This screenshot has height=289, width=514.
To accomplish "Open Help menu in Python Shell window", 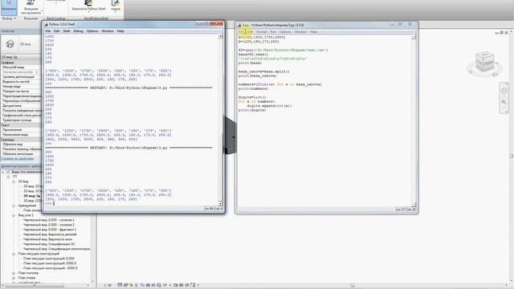I will coord(120,31).
